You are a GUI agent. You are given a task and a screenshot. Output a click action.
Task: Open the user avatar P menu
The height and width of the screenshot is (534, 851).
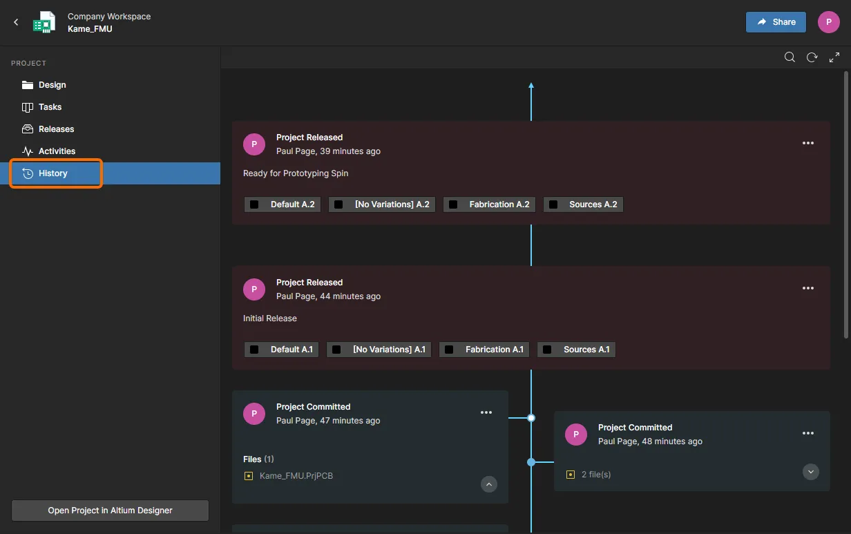[x=828, y=22]
